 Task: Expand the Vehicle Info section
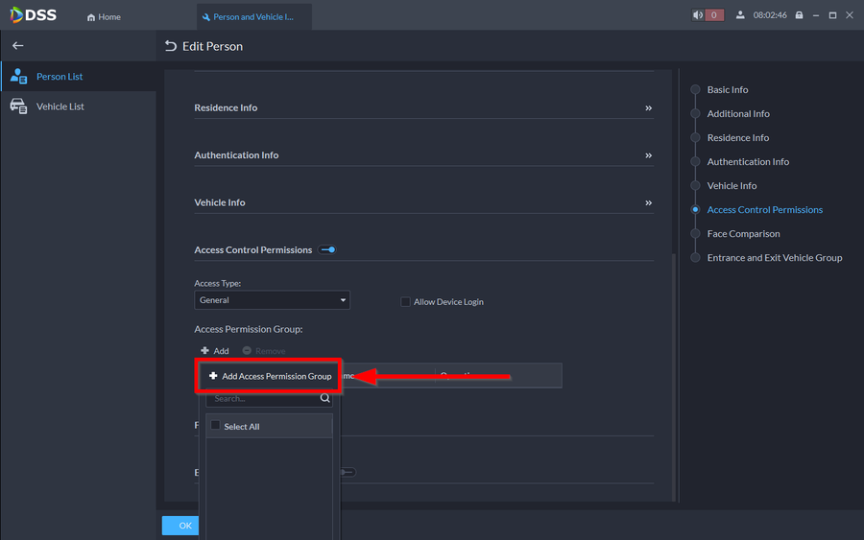[x=649, y=203]
